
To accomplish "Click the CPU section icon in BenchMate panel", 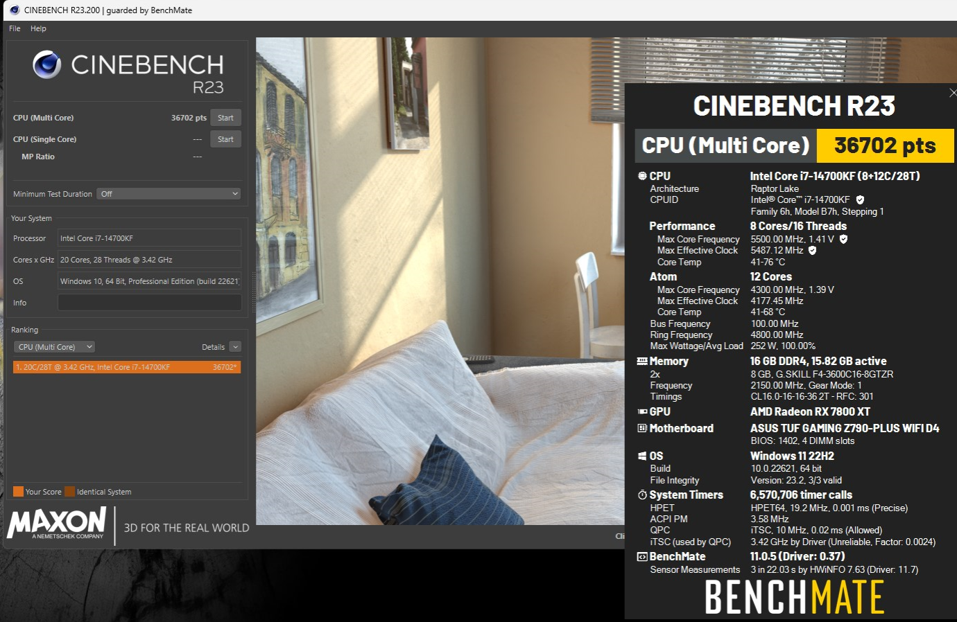I will pyautogui.click(x=642, y=176).
